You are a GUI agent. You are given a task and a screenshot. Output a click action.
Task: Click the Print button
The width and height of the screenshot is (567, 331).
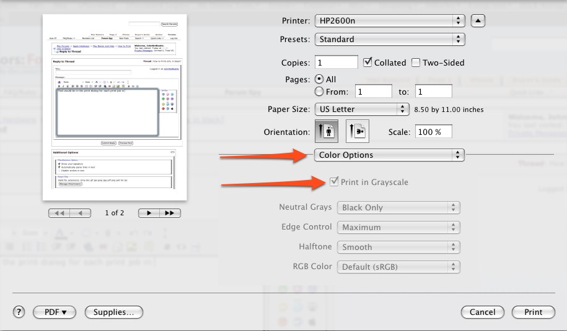pyautogui.click(x=534, y=312)
